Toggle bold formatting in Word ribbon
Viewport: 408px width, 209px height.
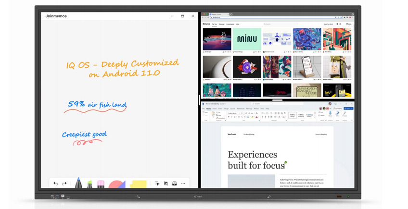[229, 117]
